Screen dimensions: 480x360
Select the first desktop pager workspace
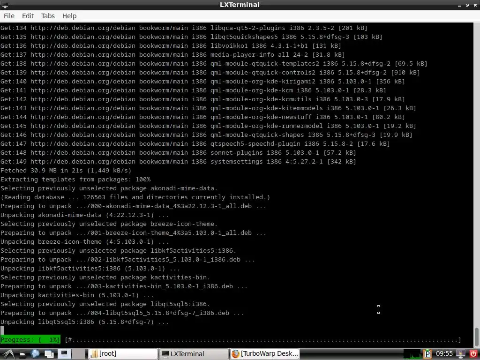[x=65, y=354]
